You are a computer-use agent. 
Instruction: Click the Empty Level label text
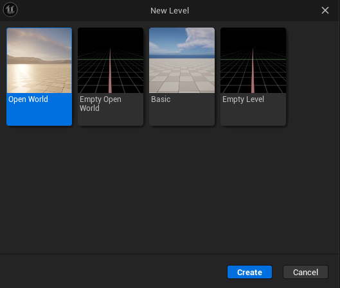pos(244,99)
